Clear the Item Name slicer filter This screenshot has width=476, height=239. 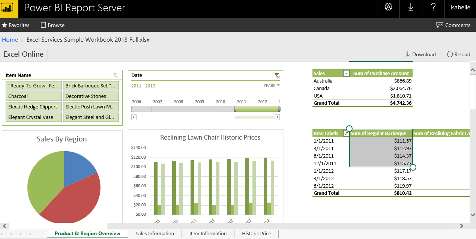click(115, 75)
